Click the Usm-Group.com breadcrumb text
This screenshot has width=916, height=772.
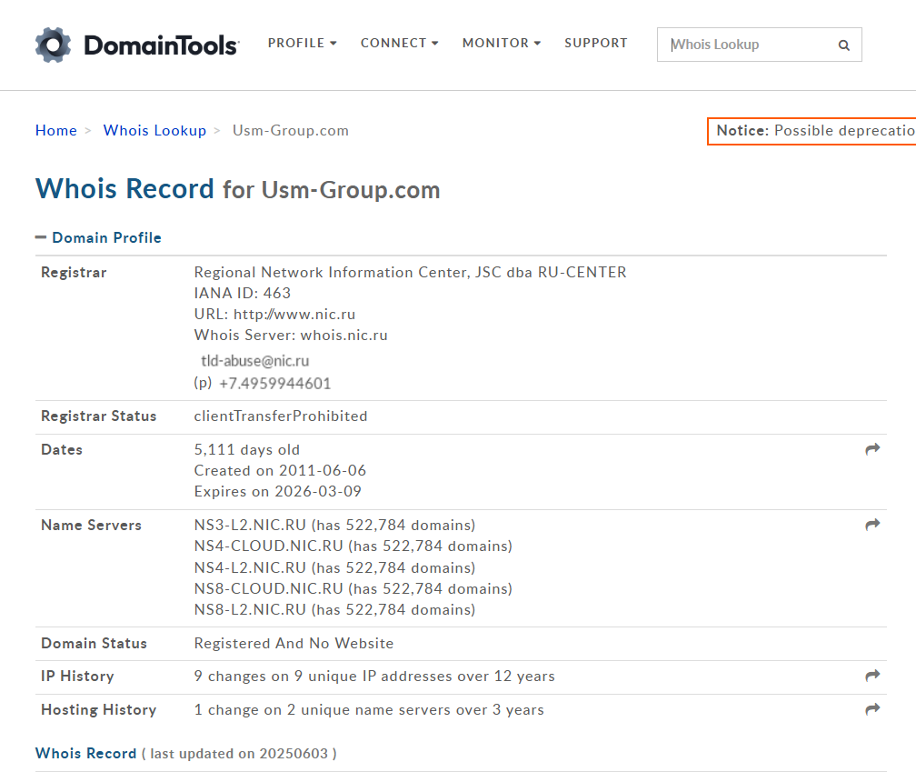(x=291, y=130)
